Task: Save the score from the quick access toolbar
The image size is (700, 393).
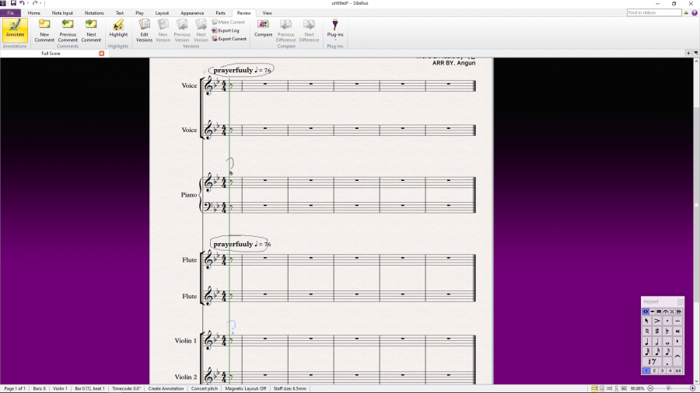Action: (x=13, y=3)
